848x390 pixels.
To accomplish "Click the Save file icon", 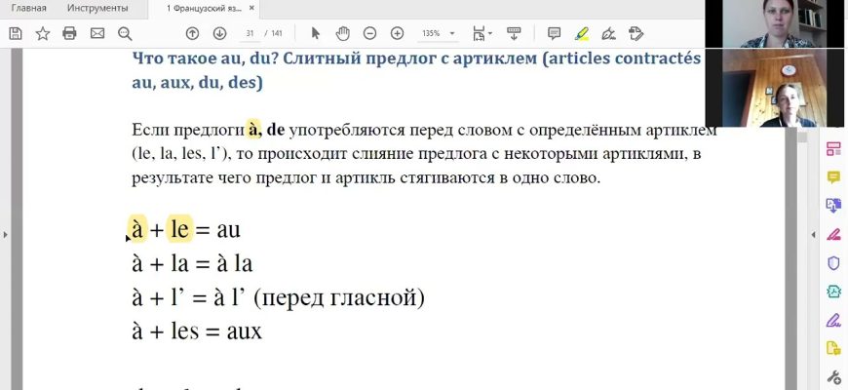I will coord(16,33).
